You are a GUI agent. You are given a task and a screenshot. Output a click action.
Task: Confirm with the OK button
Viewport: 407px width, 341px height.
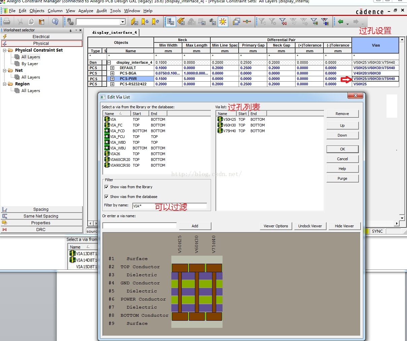coord(342,149)
